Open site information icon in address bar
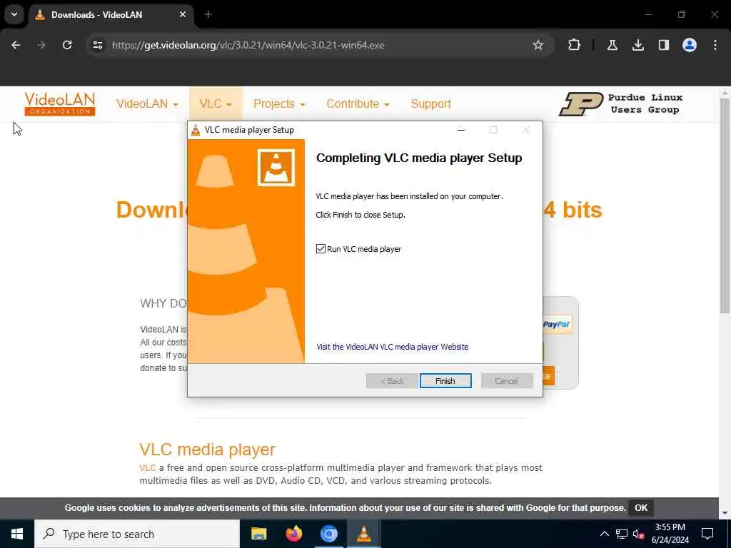This screenshot has height=548, width=731. 97,45
